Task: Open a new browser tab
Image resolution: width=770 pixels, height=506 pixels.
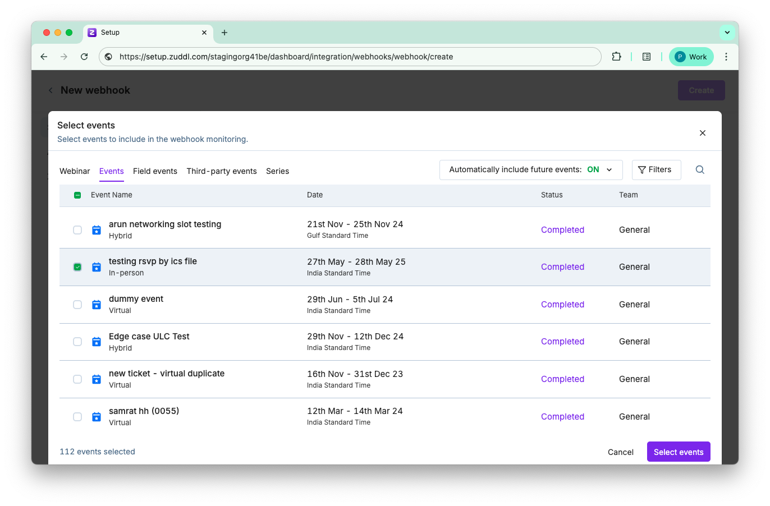Action: click(224, 33)
